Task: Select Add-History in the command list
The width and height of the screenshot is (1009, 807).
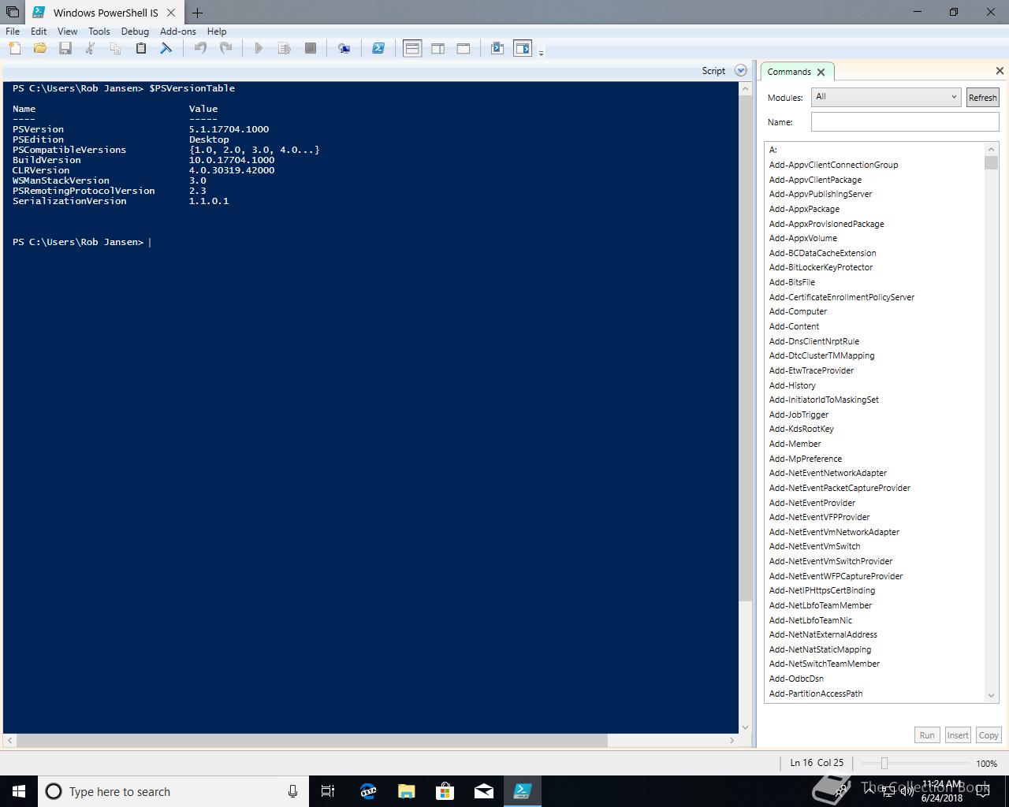Action: (792, 385)
